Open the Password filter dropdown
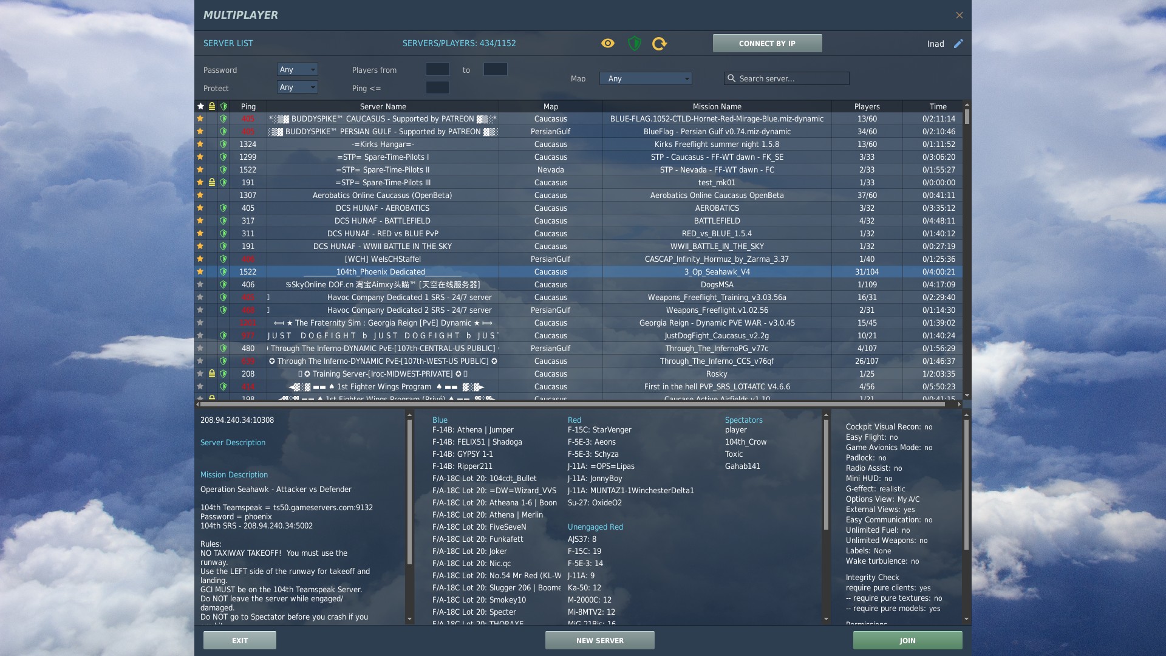 [x=298, y=69]
